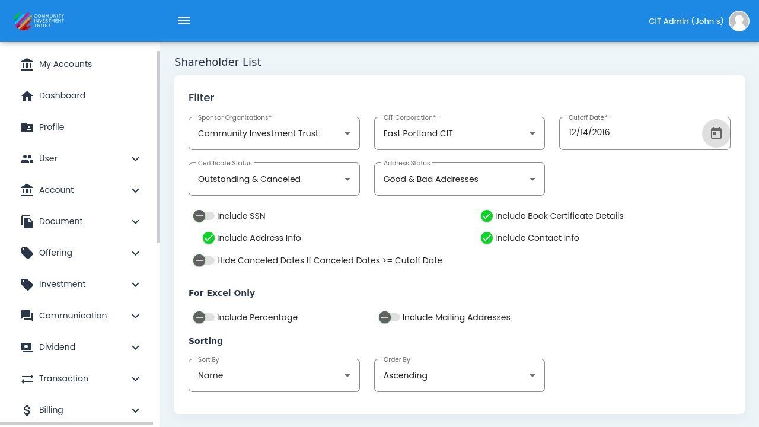
Task: Click the Transaction arrows icon
Action: [27, 379]
